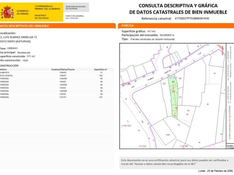This screenshot has height=175, width=234.
Task: Click parcel number '16' on the map
Action: coord(188,111)
